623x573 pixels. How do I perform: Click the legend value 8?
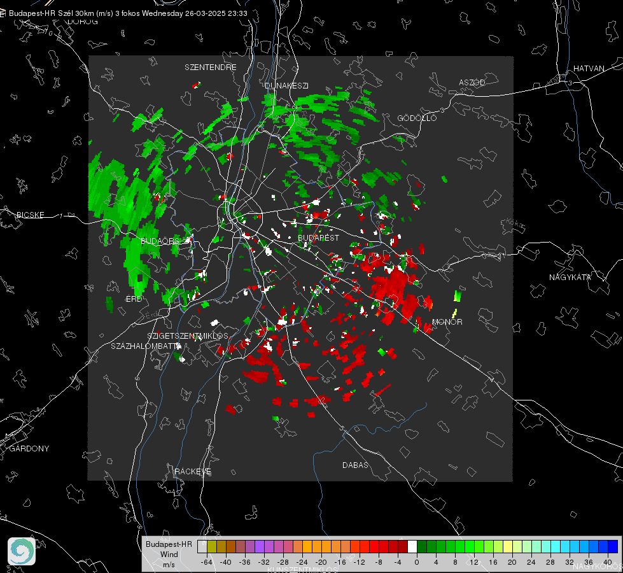coord(455,562)
